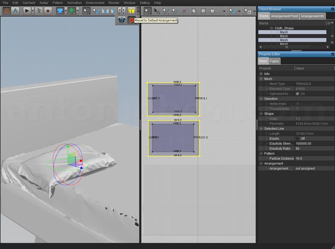Switch to the Arrangement Point tab
The height and width of the screenshot is (249, 335).
284,16
